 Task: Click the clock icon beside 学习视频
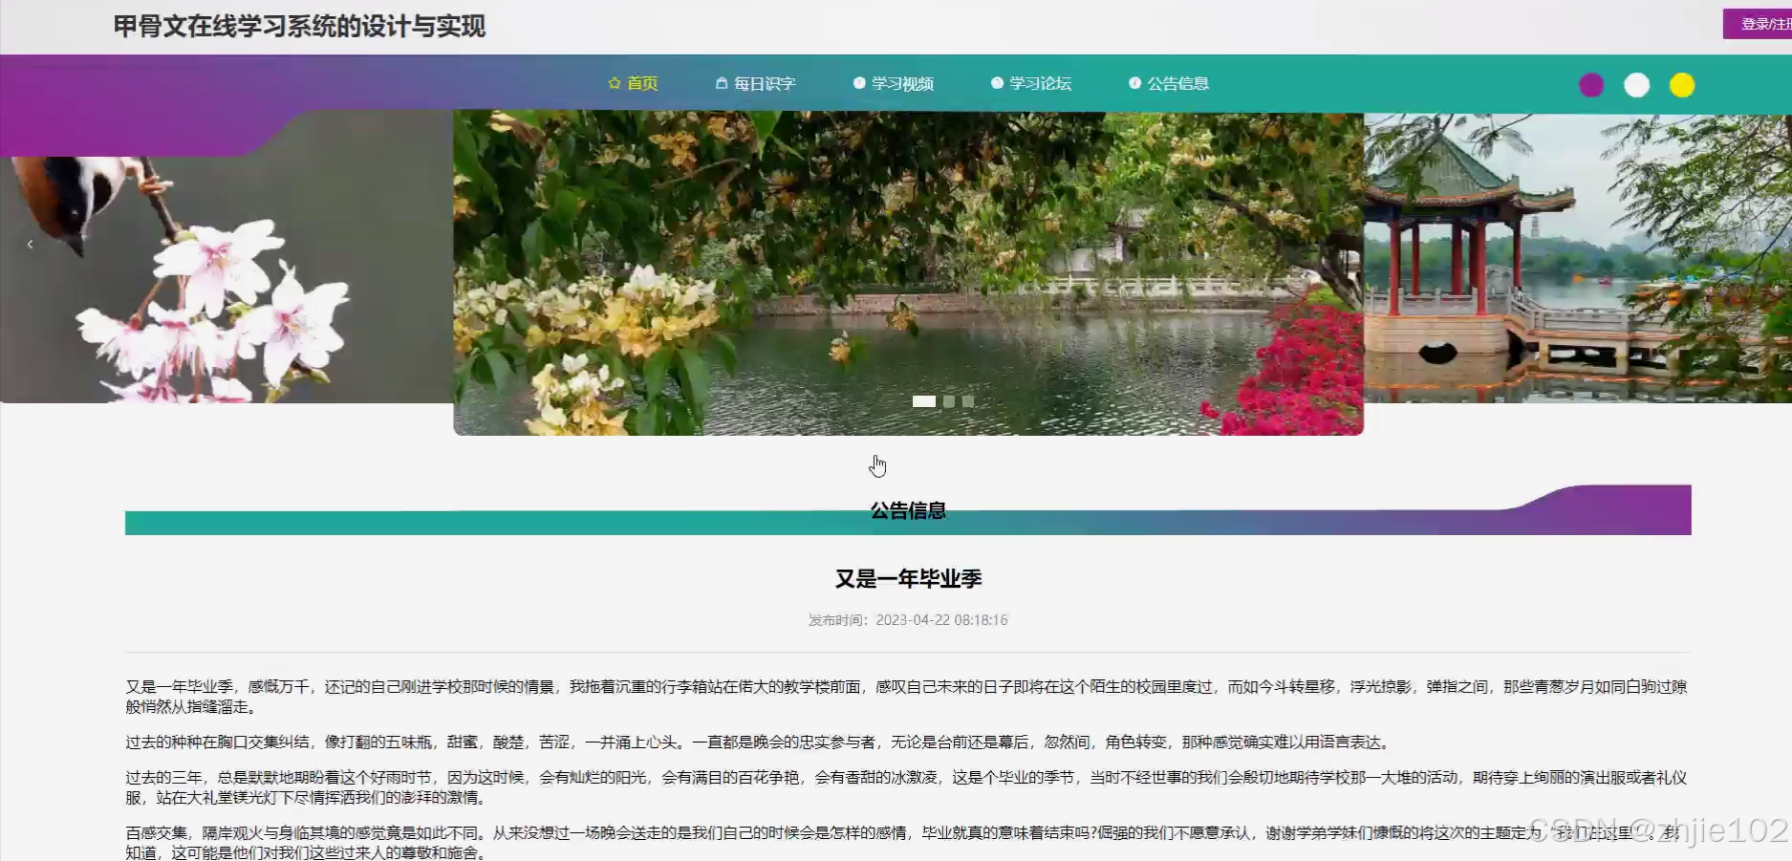858,82
